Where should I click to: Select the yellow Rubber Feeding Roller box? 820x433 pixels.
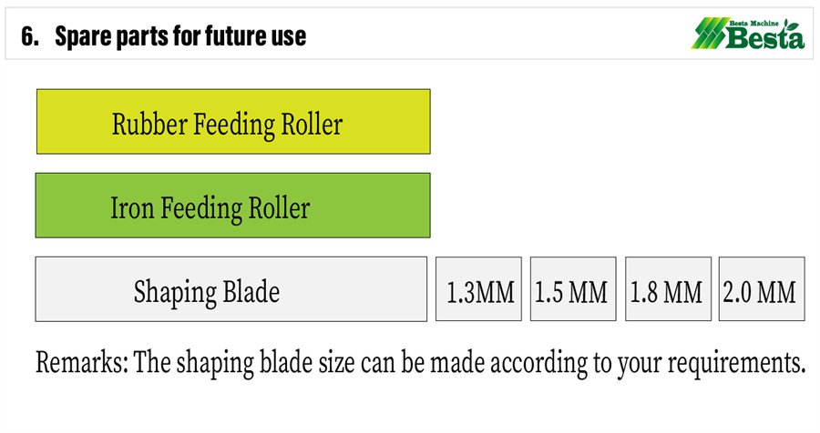coord(232,121)
